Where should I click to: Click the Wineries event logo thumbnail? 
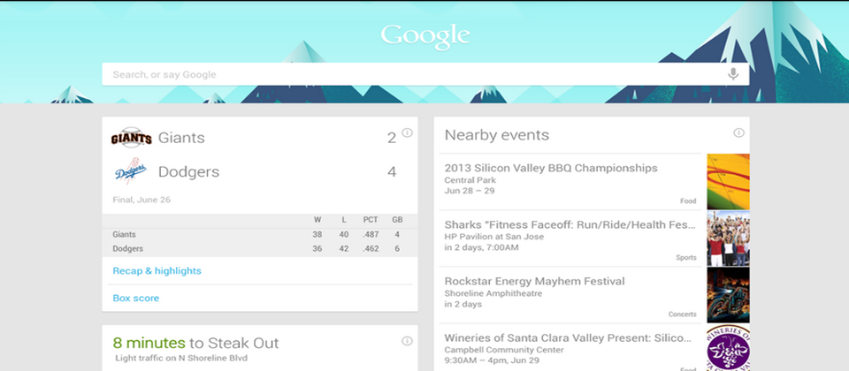click(728, 349)
